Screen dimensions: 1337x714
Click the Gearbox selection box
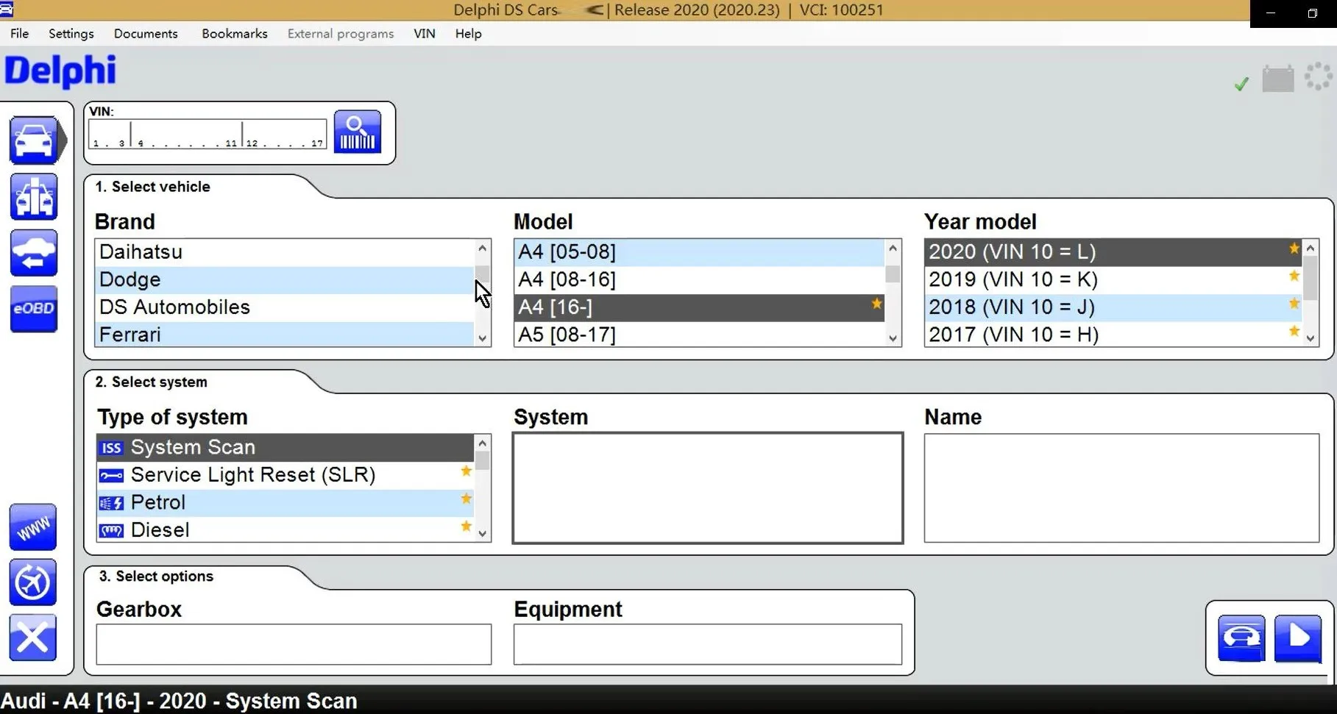point(294,644)
